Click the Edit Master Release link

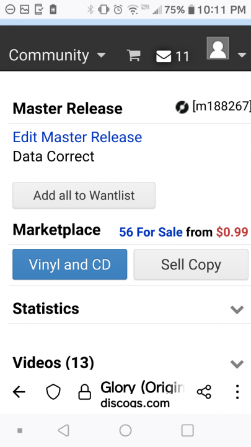coord(77,137)
